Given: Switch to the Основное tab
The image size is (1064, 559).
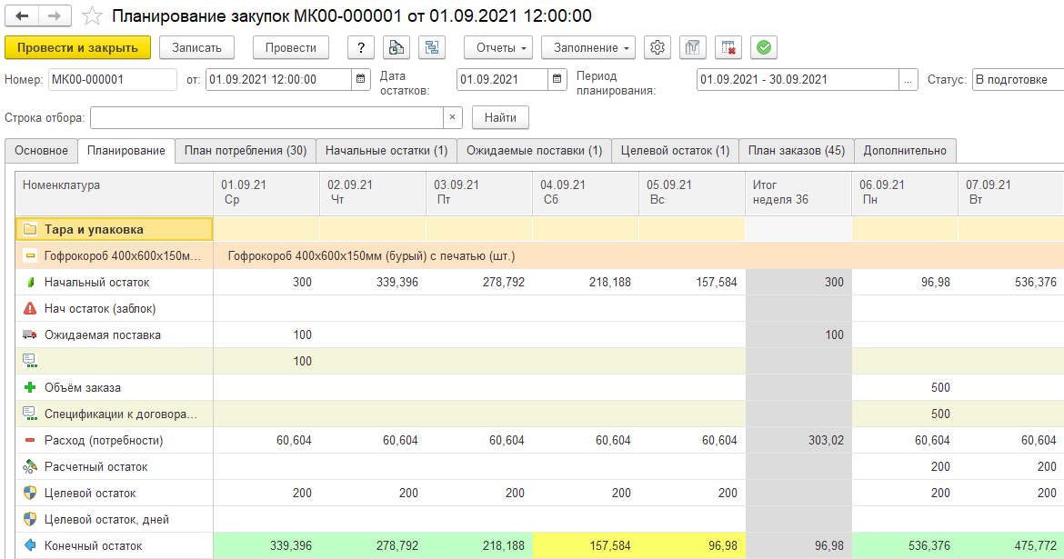Looking at the screenshot, I should click(42, 151).
